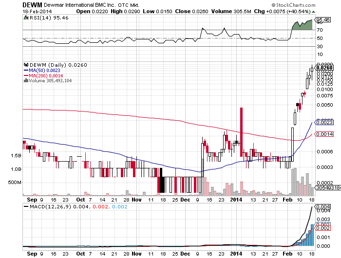
Task: Click the Volume 305,493,184 legend text
Action: point(50,81)
